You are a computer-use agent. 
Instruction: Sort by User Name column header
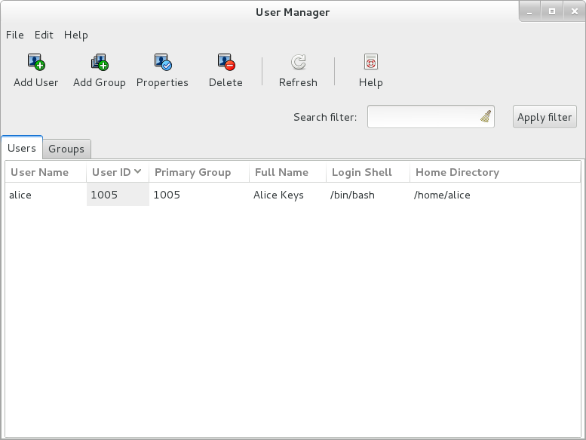pyautogui.click(x=46, y=172)
